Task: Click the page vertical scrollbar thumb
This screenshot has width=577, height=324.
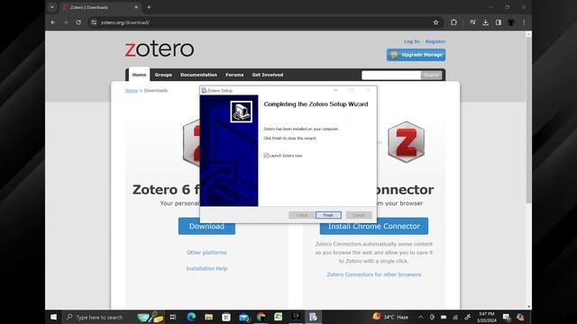Action: [x=529, y=120]
